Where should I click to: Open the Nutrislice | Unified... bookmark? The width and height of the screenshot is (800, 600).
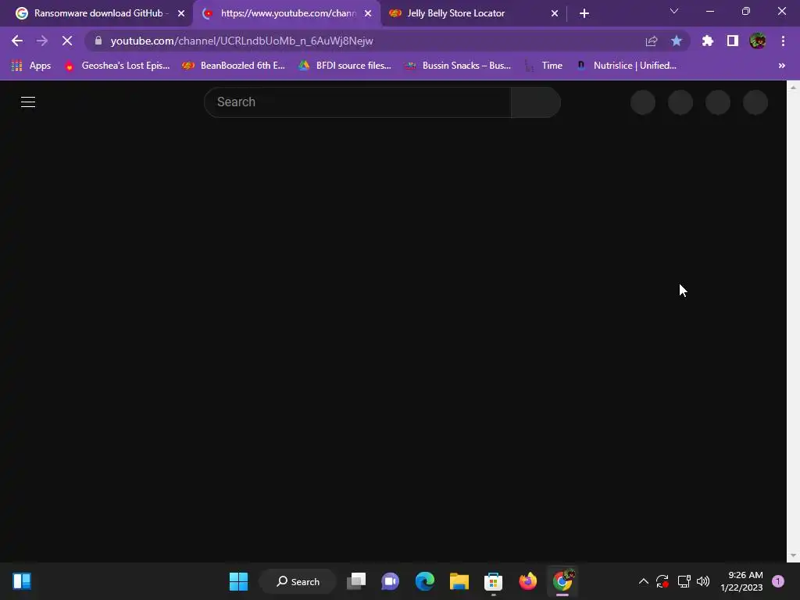coord(627,66)
